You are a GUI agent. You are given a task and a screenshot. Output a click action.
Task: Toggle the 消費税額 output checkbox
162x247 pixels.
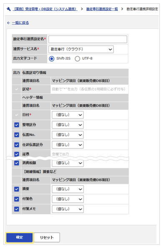click(x=17, y=163)
